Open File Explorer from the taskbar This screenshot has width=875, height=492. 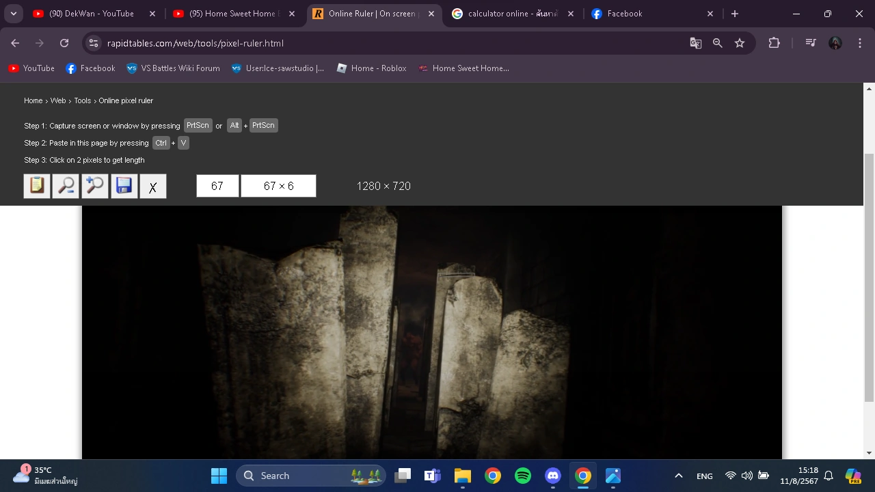[463, 476]
